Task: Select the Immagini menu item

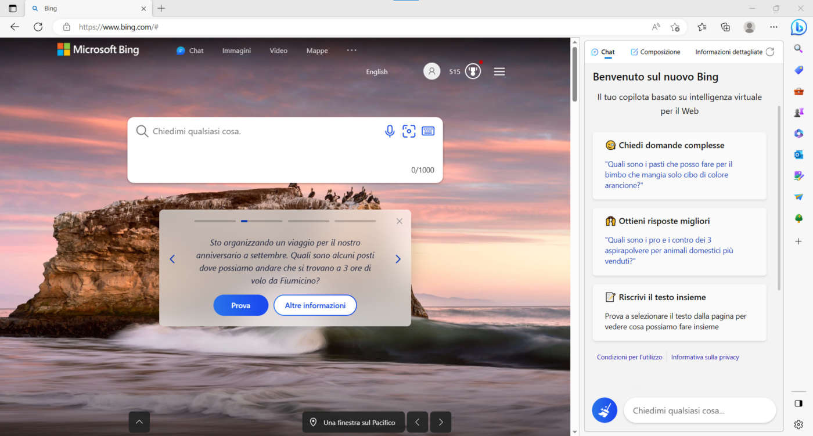Action: 236,51
